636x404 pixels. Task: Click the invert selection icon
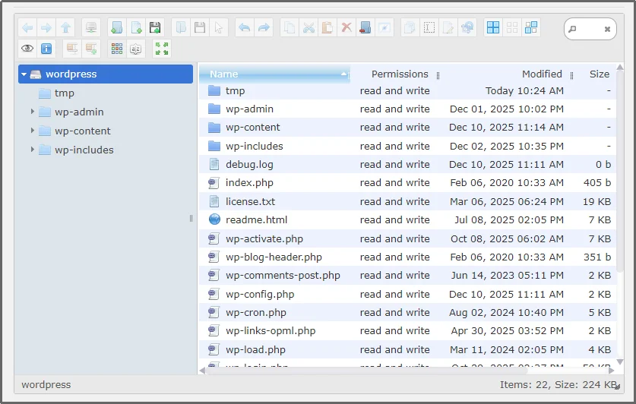pos(531,28)
